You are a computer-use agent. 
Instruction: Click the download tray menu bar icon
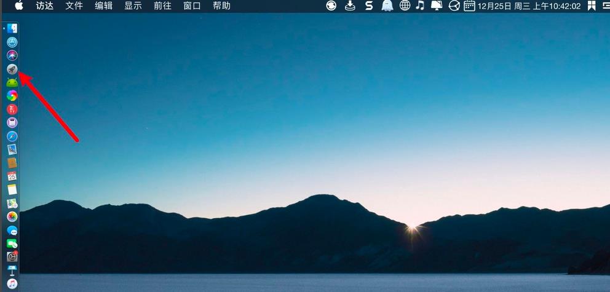350,6
